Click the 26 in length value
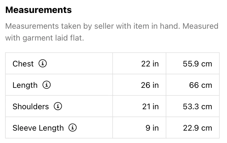Screen dimensions: 227x143 tap(150, 85)
